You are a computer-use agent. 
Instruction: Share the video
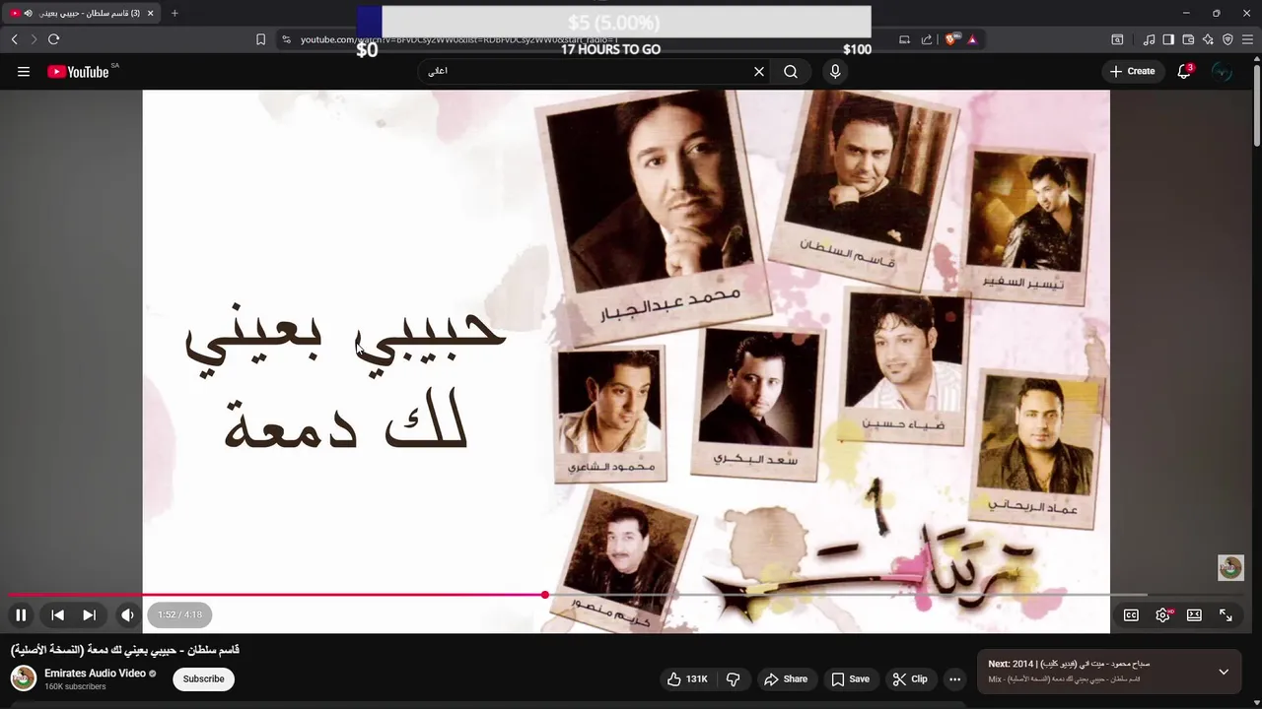(x=786, y=678)
